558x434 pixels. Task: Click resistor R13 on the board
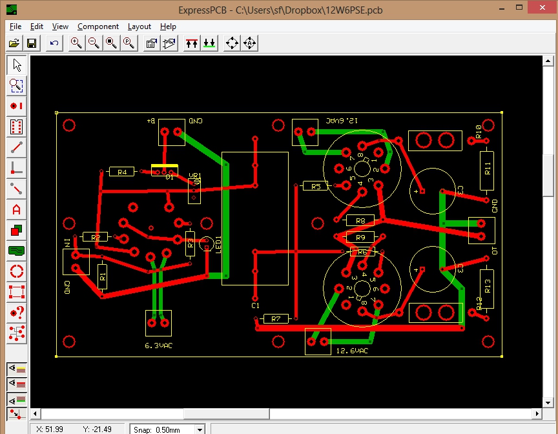[x=487, y=289]
